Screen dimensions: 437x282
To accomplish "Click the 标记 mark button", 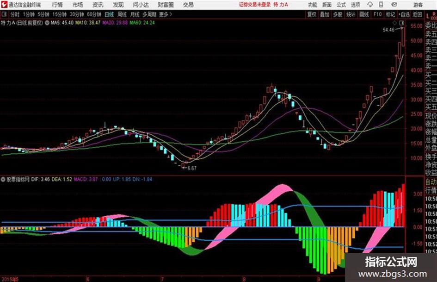I will coord(390,14).
